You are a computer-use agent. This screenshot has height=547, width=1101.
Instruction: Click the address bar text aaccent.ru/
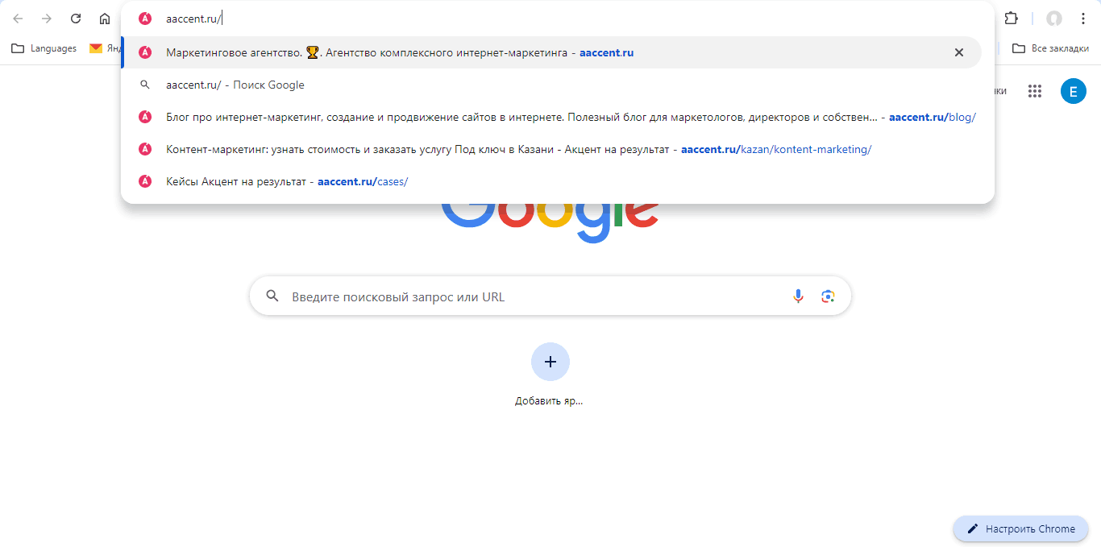(x=193, y=19)
